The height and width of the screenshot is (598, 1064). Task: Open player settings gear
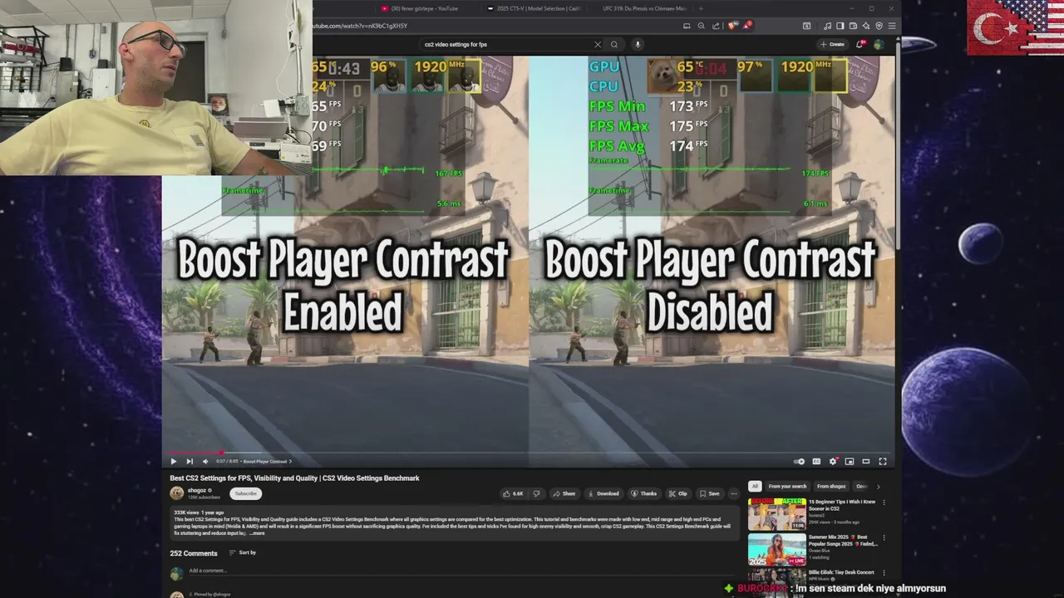pos(833,462)
